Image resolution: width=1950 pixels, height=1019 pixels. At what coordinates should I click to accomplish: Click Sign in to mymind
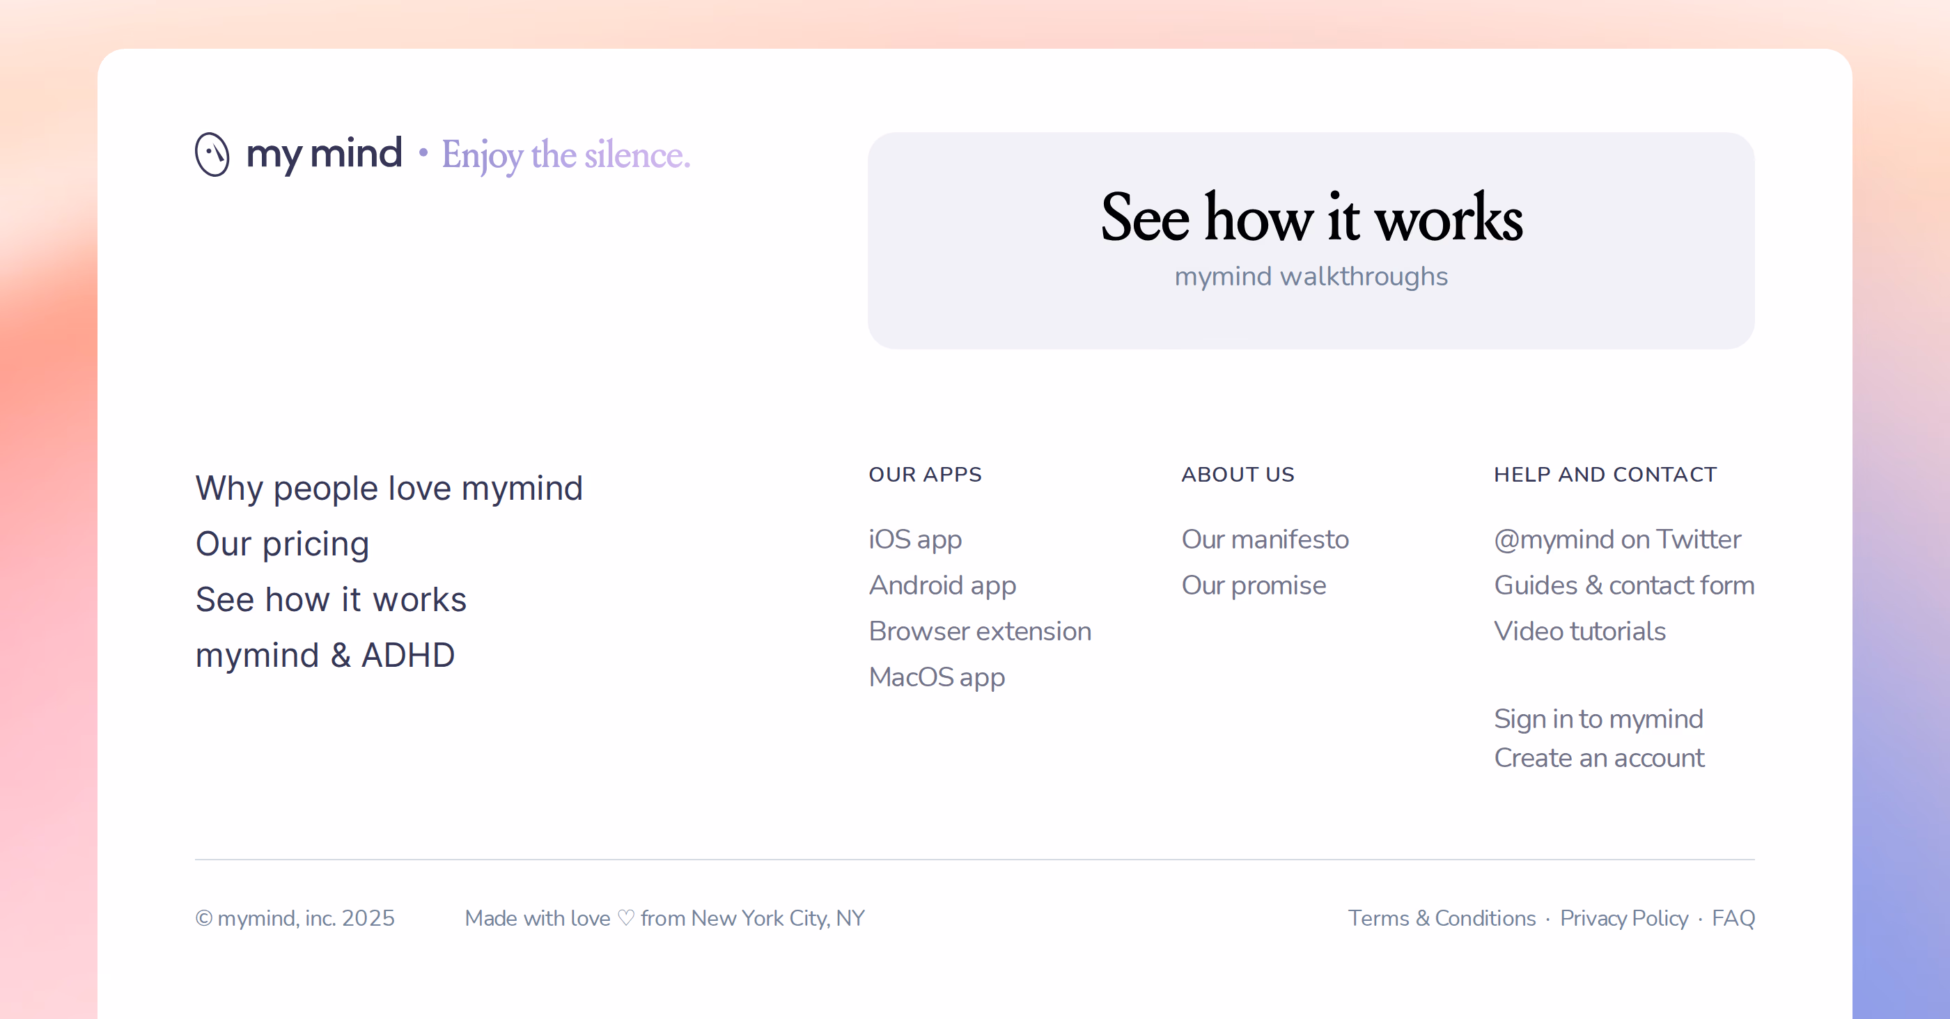pos(1599,719)
